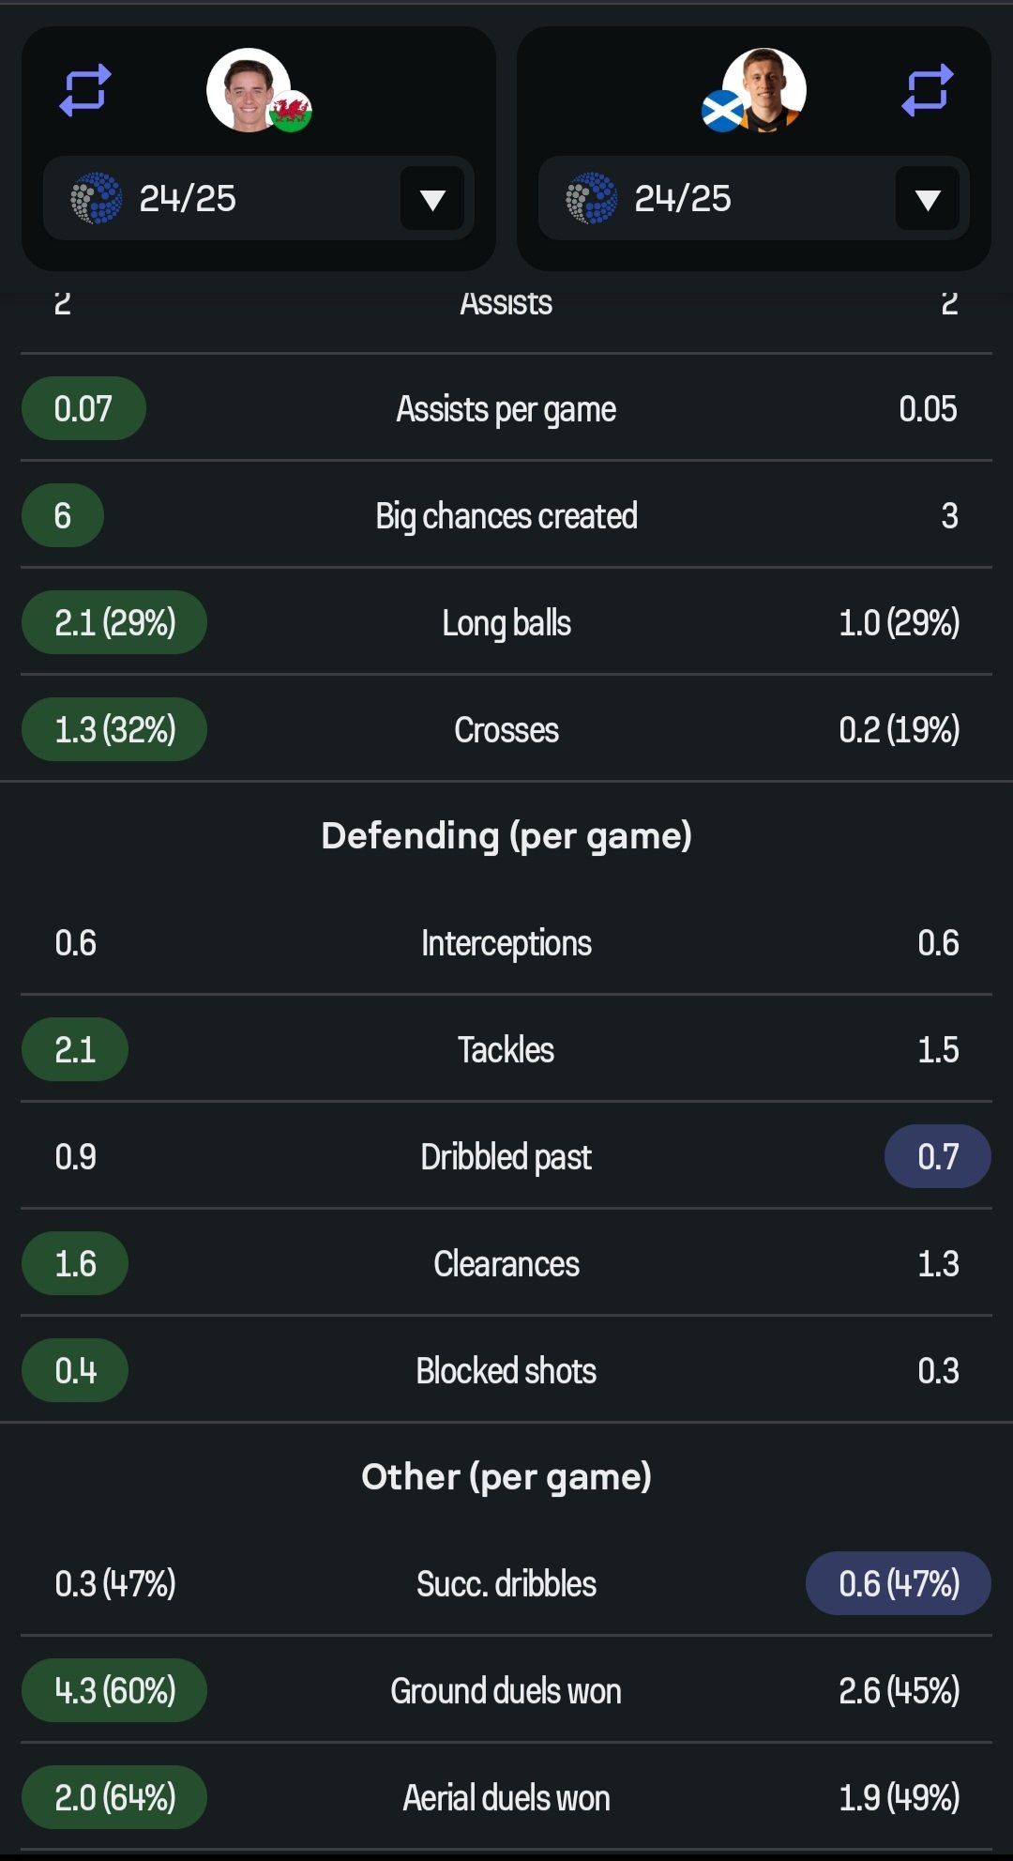Viewport: 1013px width, 1861px height.
Task: Tap the Aerial duels won label
Action: pyautogui.click(x=506, y=1797)
